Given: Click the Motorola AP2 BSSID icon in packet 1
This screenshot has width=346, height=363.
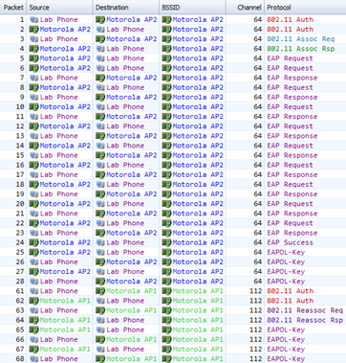Looking at the screenshot, I should point(166,20).
